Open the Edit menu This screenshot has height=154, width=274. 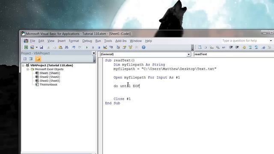pos(41,41)
